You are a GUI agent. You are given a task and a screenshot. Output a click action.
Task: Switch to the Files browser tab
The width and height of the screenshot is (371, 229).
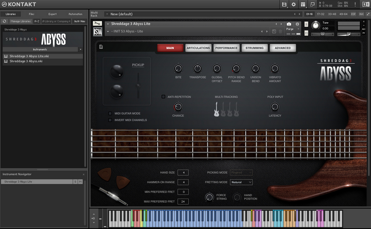click(x=31, y=14)
